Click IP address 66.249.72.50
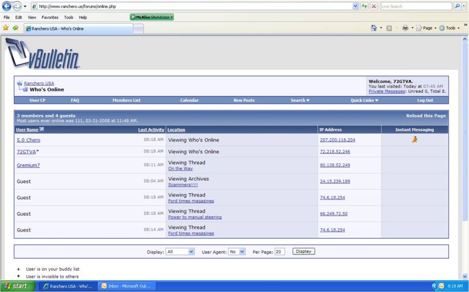This screenshot has height=292, width=469. point(334,214)
